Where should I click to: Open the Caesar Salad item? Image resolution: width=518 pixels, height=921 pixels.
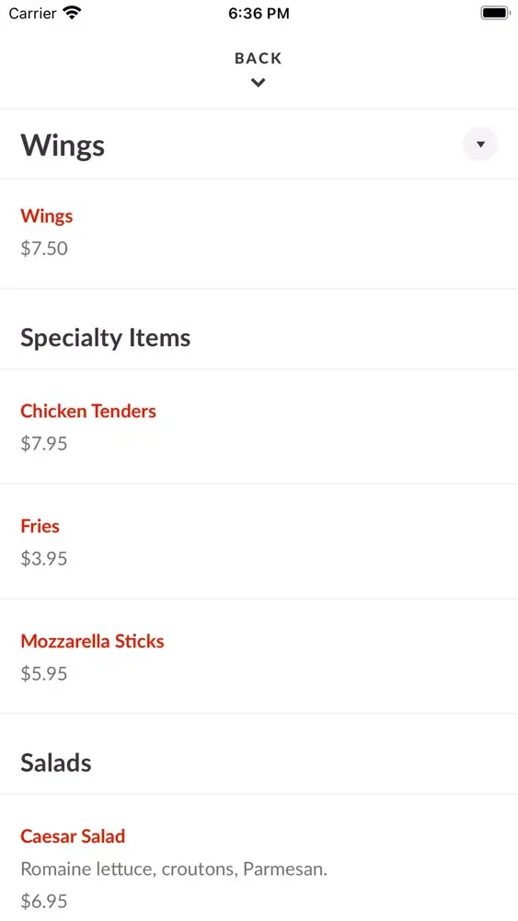click(73, 836)
